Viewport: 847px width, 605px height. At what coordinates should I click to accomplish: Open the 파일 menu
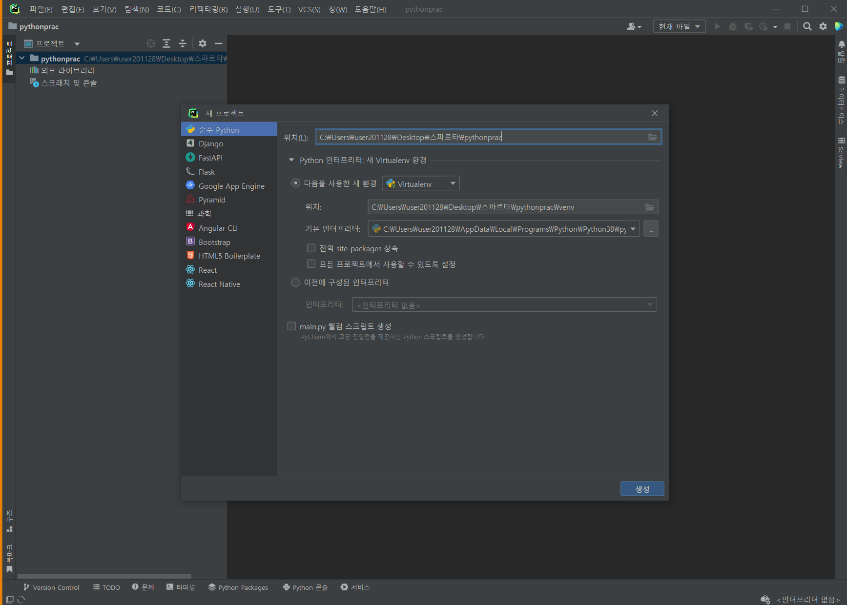click(x=41, y=9)
